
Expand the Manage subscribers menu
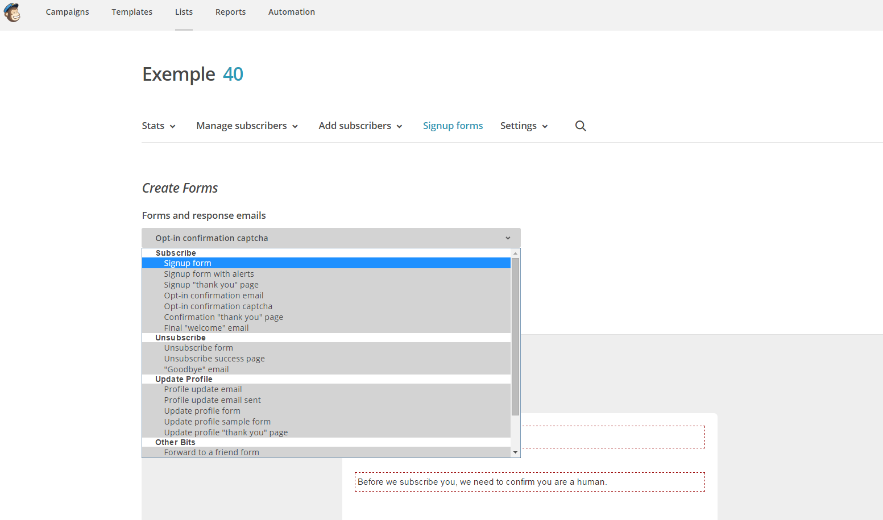point(247,126)
